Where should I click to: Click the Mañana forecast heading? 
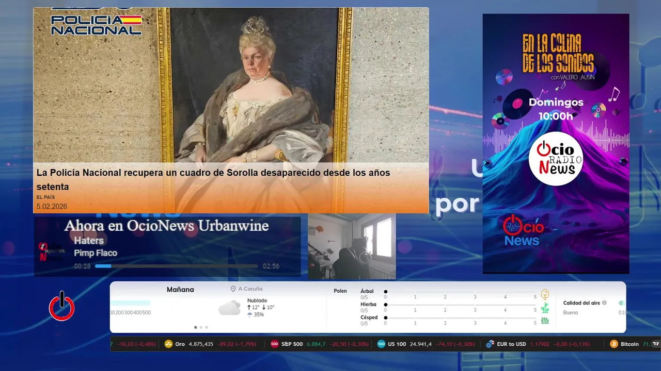[x=180, y=290]
